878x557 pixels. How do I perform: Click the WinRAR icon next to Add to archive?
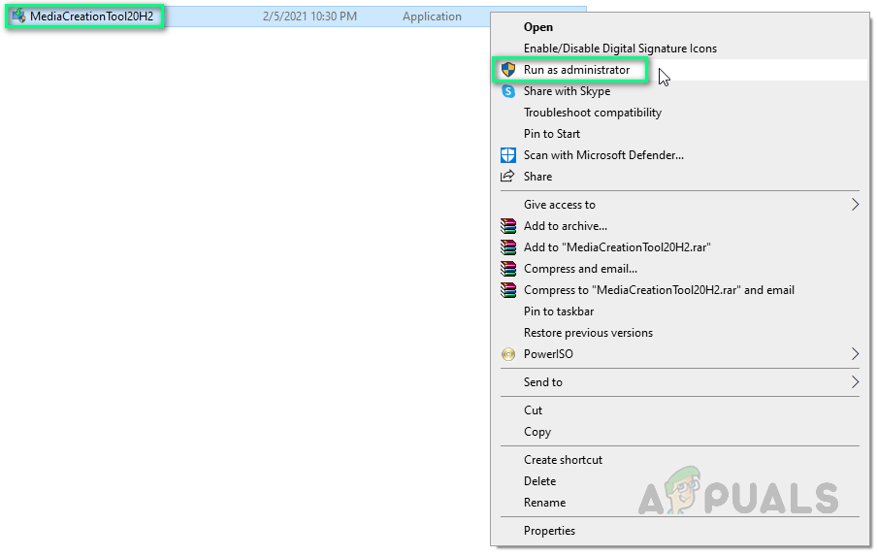tap(507, 226)
